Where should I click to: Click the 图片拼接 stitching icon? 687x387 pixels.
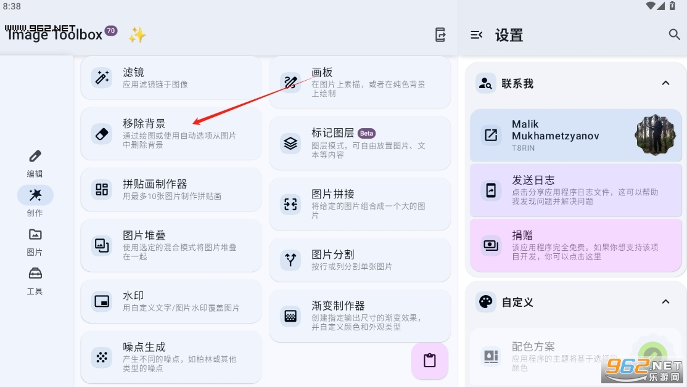click(290, 204)
